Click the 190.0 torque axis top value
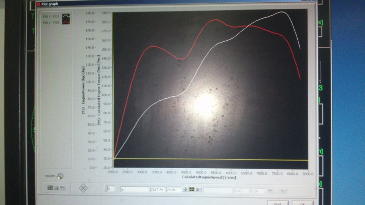The width and height of the screenshot is (365, 205). coord(105,13)
